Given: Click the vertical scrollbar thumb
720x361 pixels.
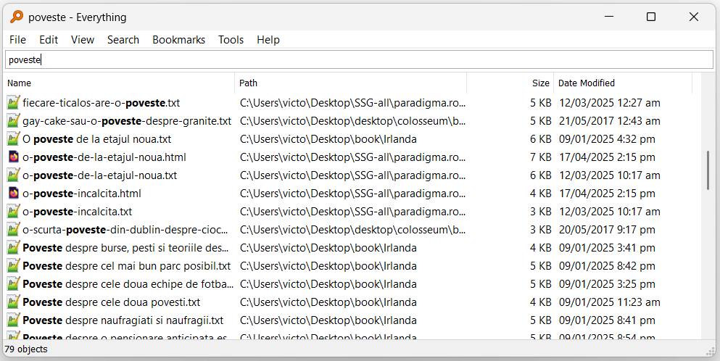Looking at the screenshot, I should coord(708,170).
